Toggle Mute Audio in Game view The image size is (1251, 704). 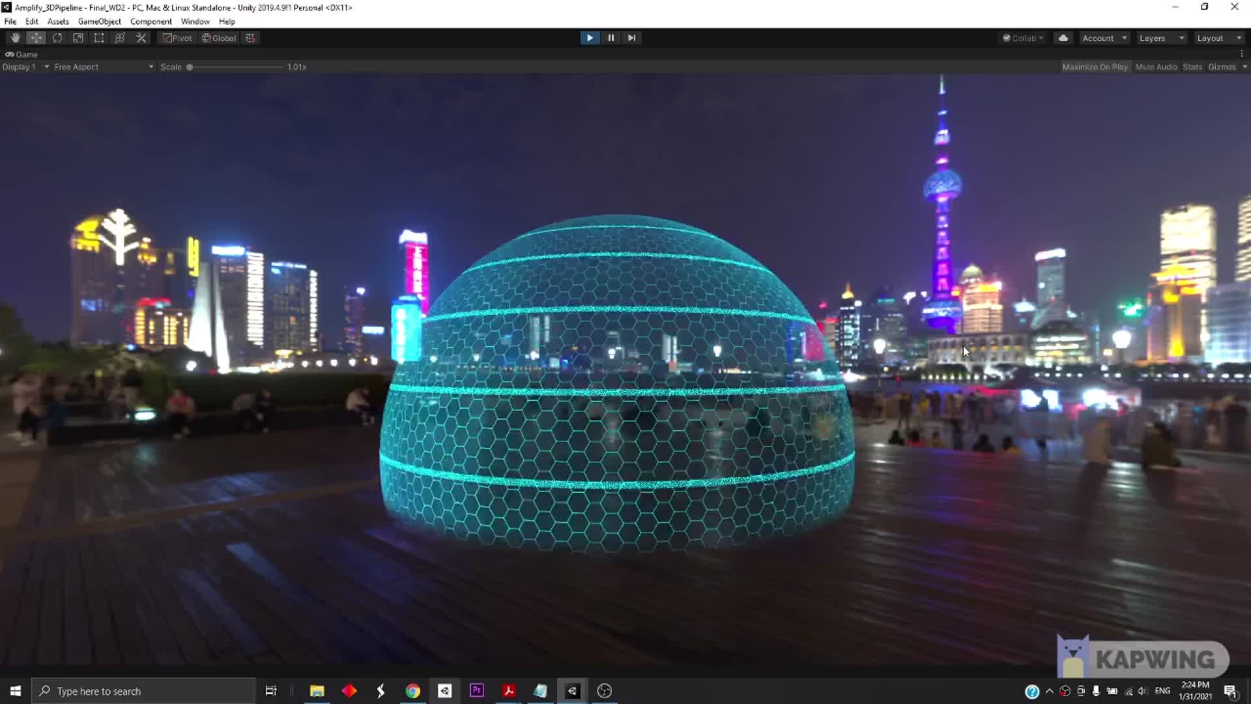point(1157,66)
